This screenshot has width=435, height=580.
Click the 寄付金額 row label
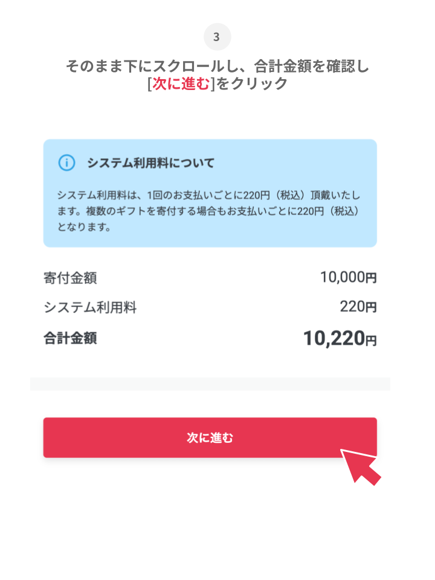[70, 278]
